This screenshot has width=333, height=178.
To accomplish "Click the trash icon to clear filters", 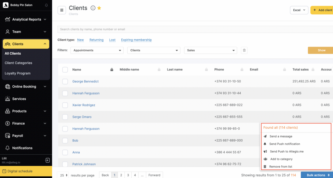I will point(245,50).
